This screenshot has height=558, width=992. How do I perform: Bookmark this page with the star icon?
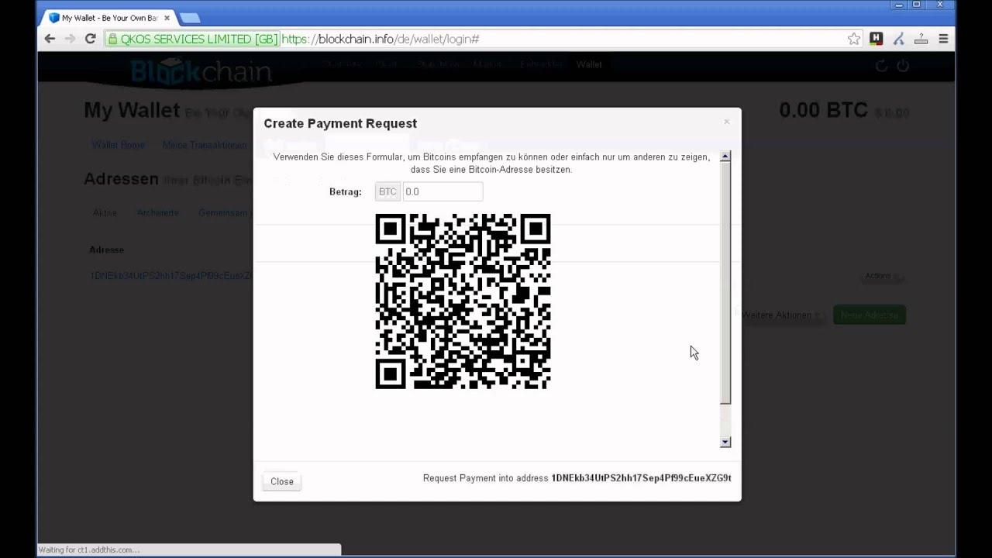853,39
